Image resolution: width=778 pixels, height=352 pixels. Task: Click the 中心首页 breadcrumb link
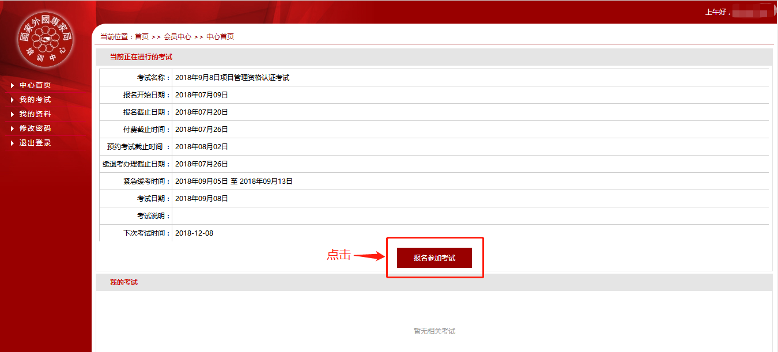click(220, 37)
